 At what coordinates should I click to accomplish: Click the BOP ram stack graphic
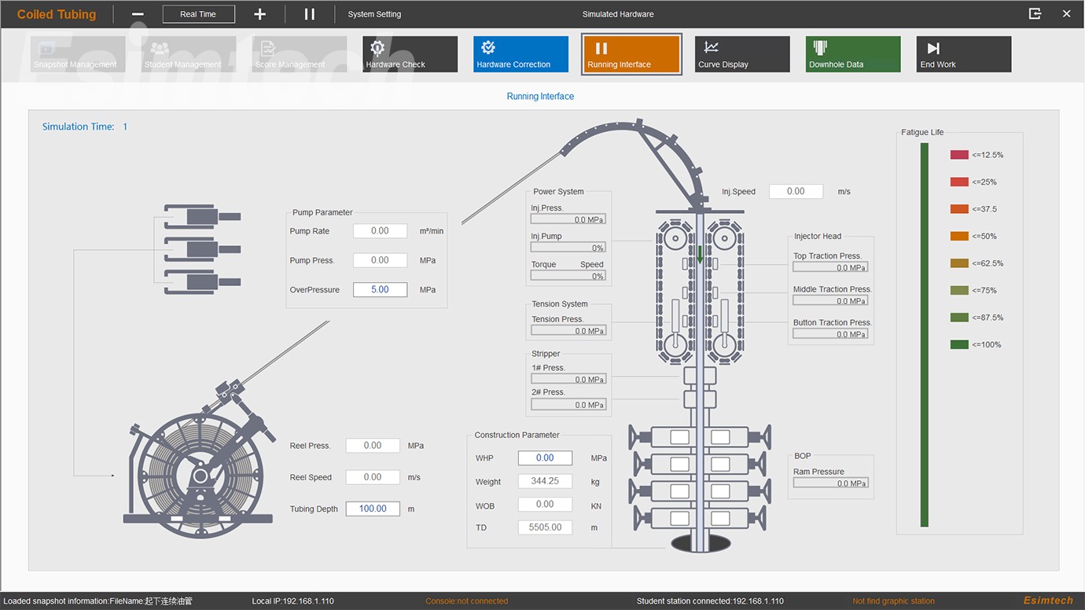[700, 476]
